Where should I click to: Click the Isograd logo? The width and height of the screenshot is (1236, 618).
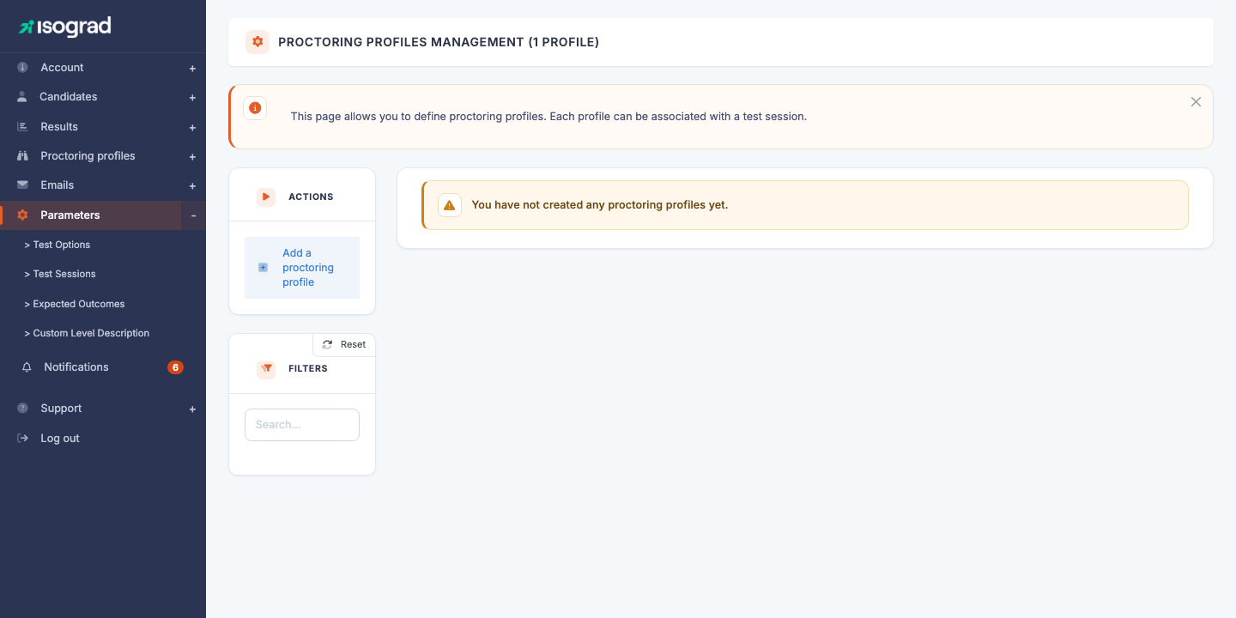(x=65, y=27)
